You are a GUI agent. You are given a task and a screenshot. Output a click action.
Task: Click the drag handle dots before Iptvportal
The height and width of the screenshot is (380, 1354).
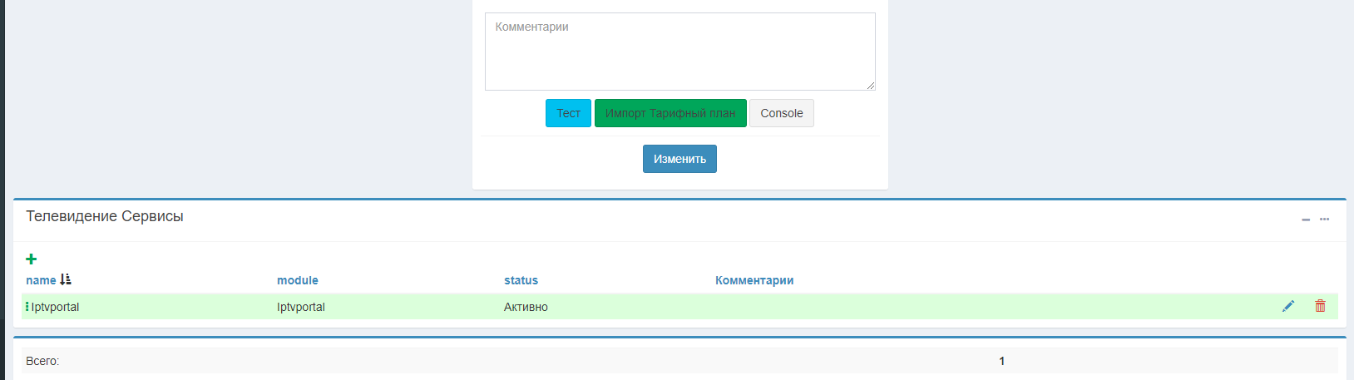pos(27,307)
